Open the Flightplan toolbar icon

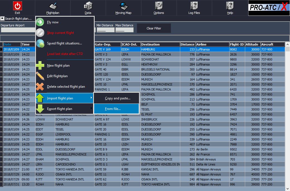[53, 6]
